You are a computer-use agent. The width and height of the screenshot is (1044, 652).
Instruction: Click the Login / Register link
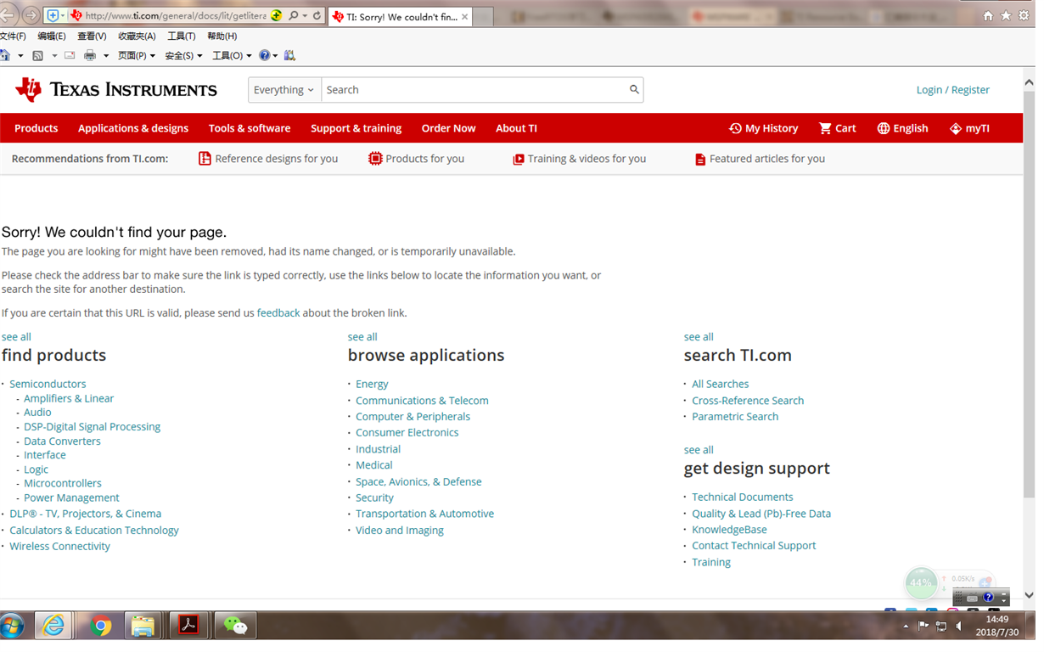(x=952, y=89)
